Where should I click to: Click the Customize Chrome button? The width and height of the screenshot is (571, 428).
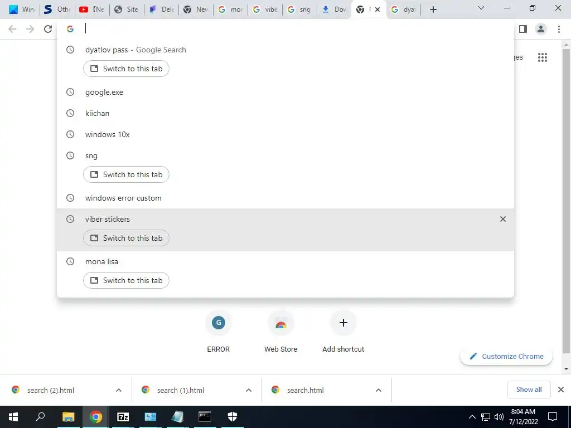pyautogui.click(x=506, y=356)
